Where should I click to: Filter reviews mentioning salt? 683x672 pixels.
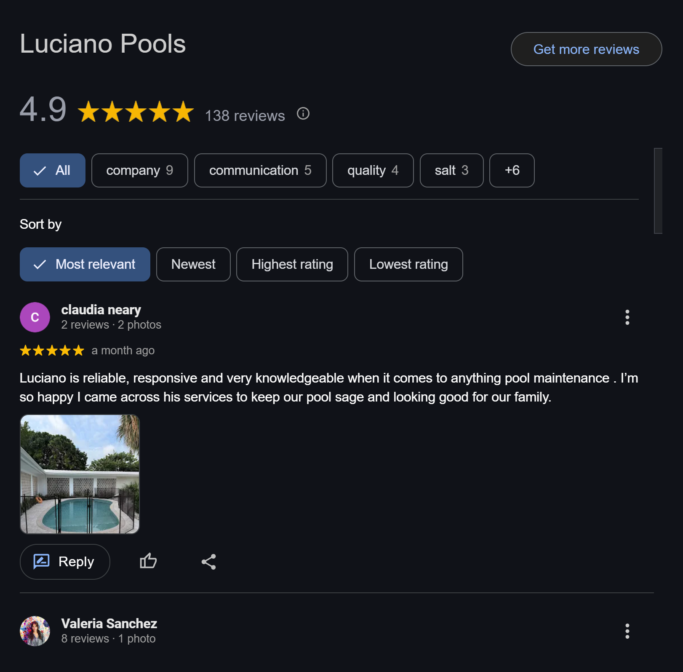point(452,170)
